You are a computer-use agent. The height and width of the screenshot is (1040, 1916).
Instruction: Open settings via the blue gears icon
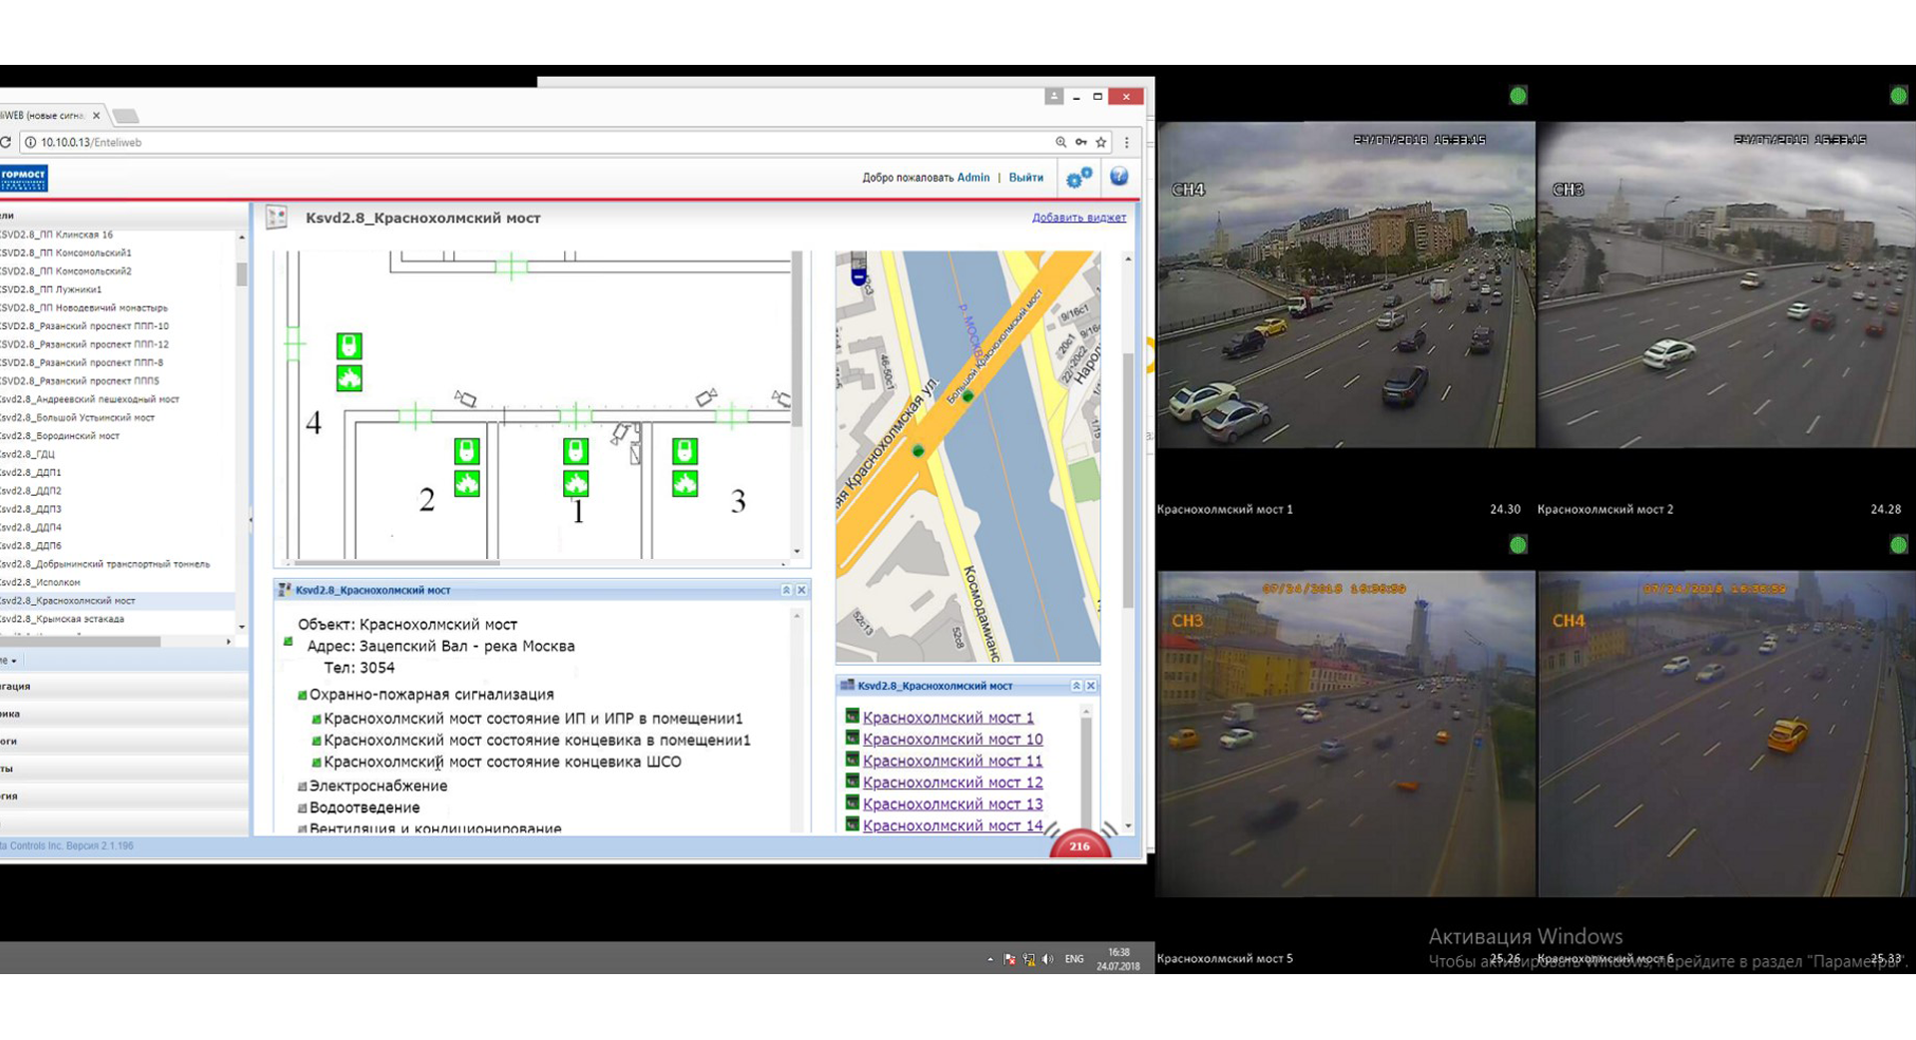pyautogui.click(x=1073, y=181)
